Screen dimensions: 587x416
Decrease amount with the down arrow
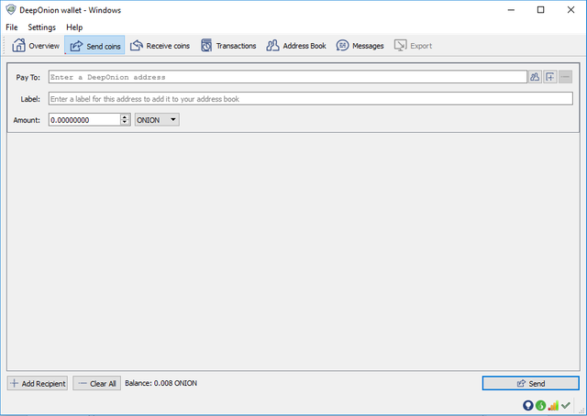pos(125,123)
